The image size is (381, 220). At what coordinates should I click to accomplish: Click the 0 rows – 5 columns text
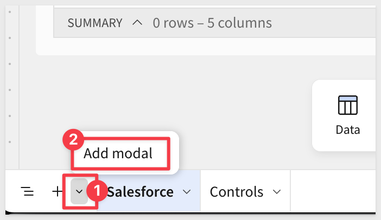(x=212, y=23)
